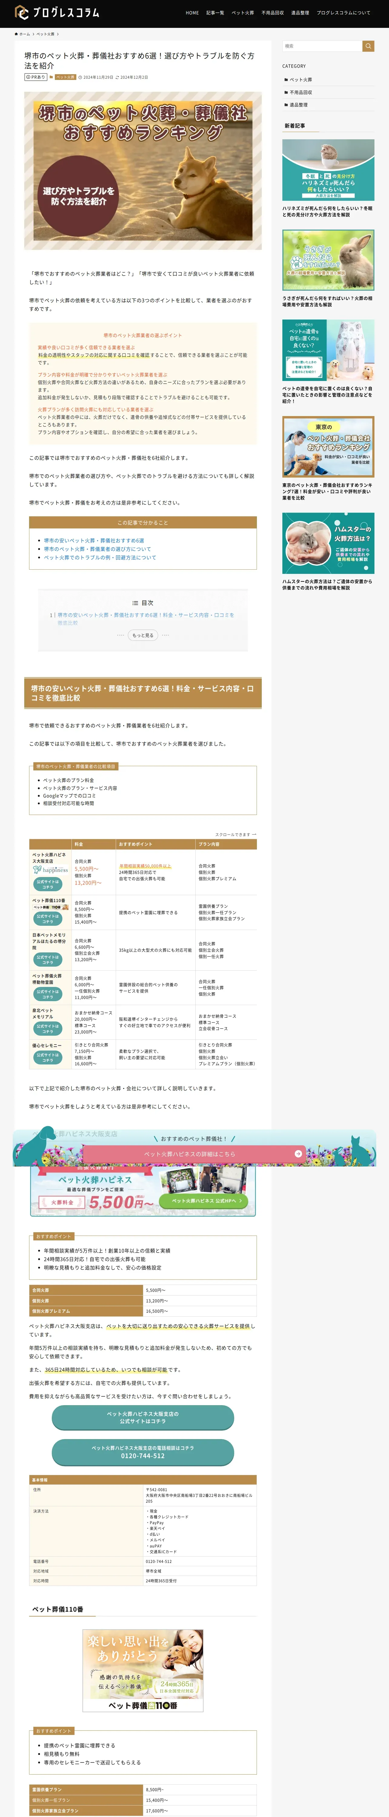Viewport: 389px width, 1817px height.
Task: Click the arrow icon on the pink banner
Action: click(x=298, y=1154)
